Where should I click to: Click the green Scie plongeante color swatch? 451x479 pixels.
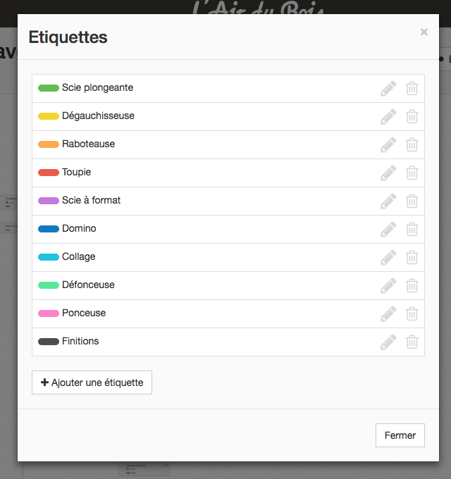[49, 88]
